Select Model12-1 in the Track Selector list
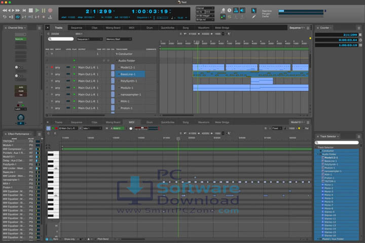 (331, 157)
